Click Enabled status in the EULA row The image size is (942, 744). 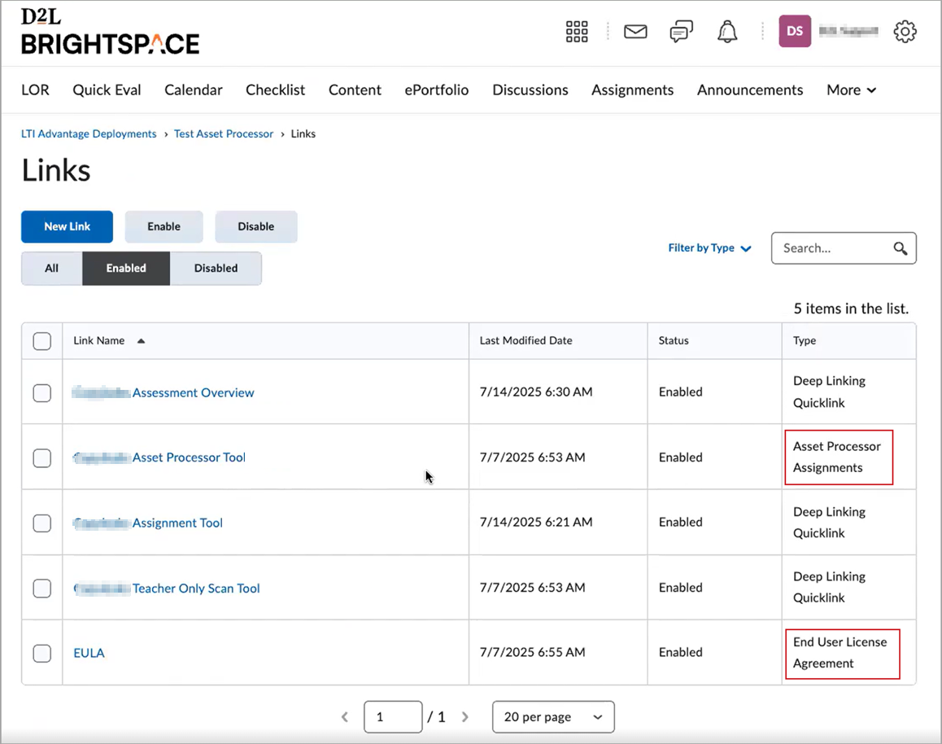click(681, 652)
